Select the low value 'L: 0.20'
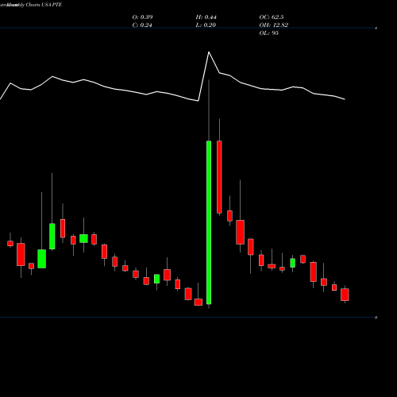 (206, 25)
